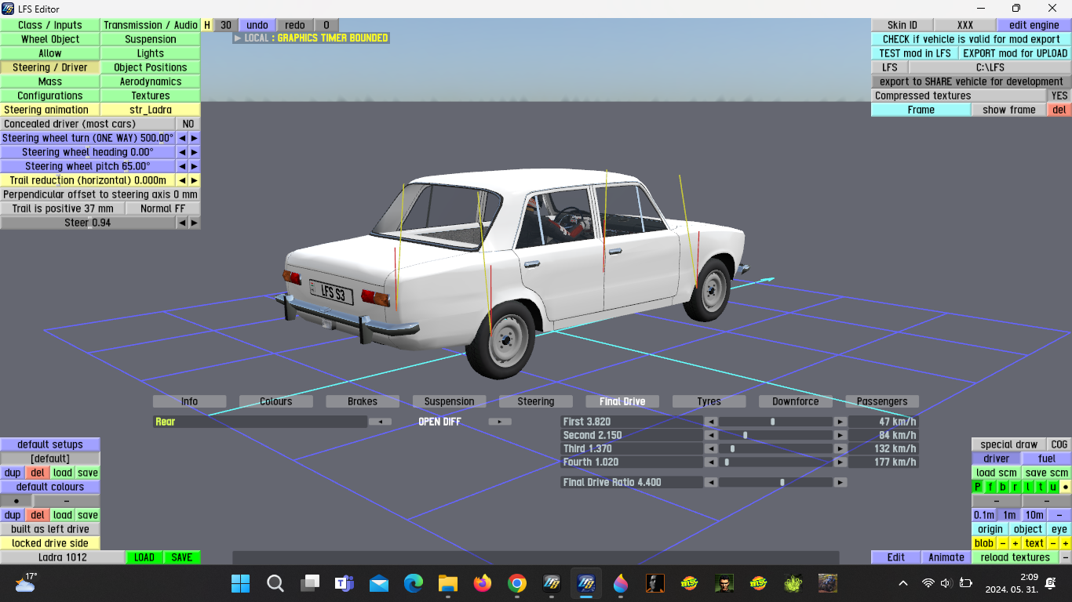Toggle locked drive side
Image resolution: width=1072 pixels, height=602 pixels.
(50, 543)
